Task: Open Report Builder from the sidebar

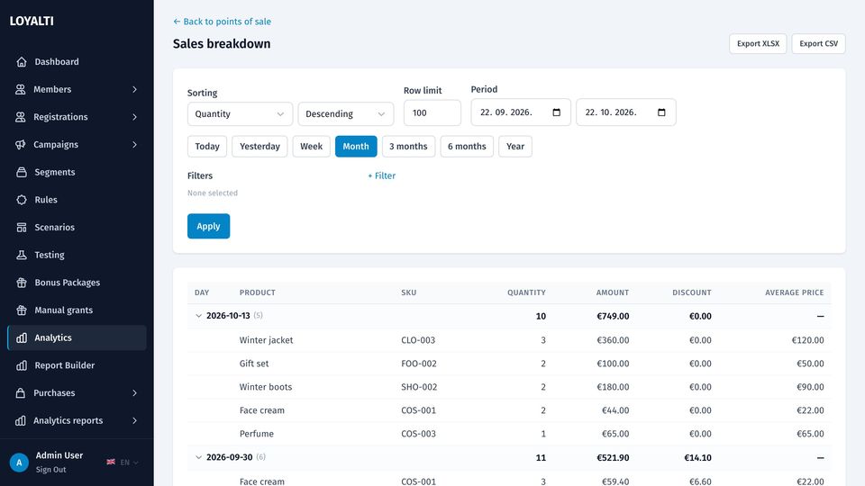Action: (x=77, y=365)
